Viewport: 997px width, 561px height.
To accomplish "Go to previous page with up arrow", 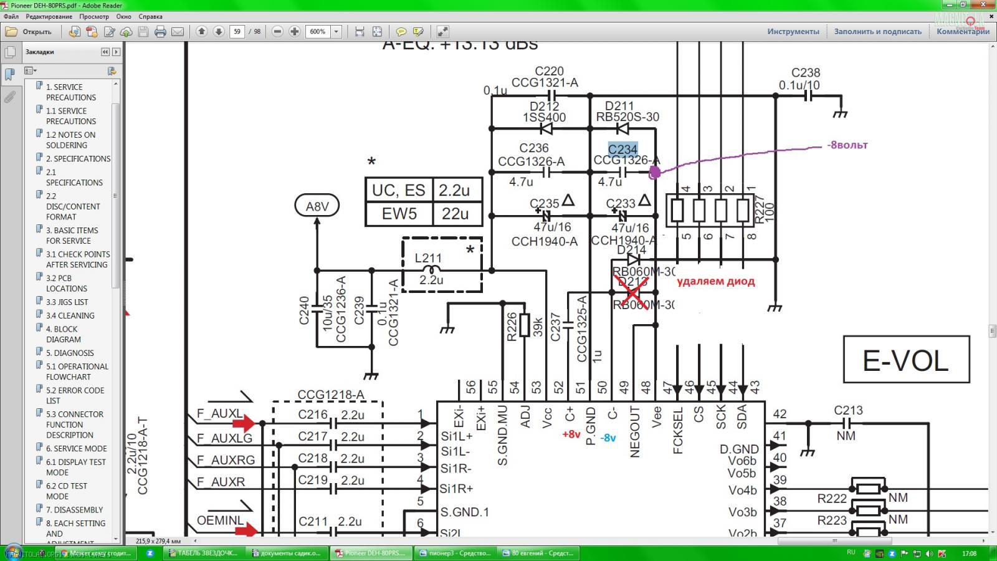I will tap(201, 31).
